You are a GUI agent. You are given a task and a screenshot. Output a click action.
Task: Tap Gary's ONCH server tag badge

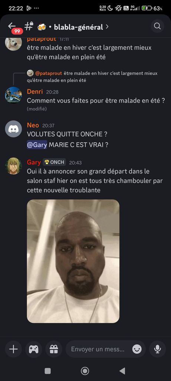point(54,162)
